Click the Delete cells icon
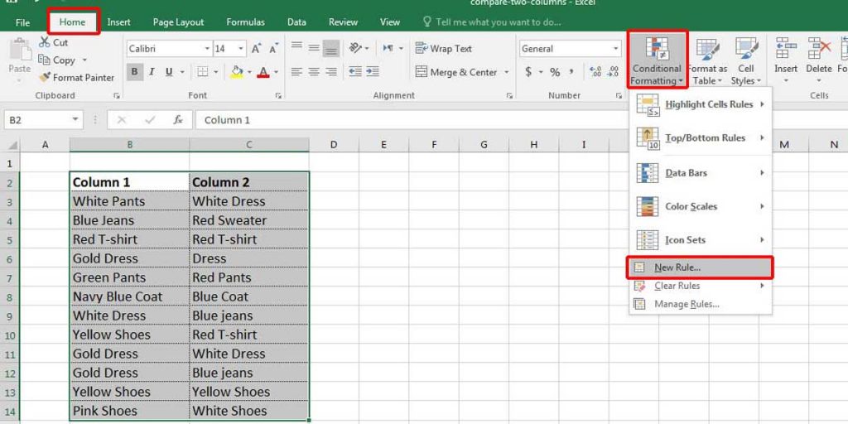The width and height of the screenshot is (848, 424). point(819,49)
